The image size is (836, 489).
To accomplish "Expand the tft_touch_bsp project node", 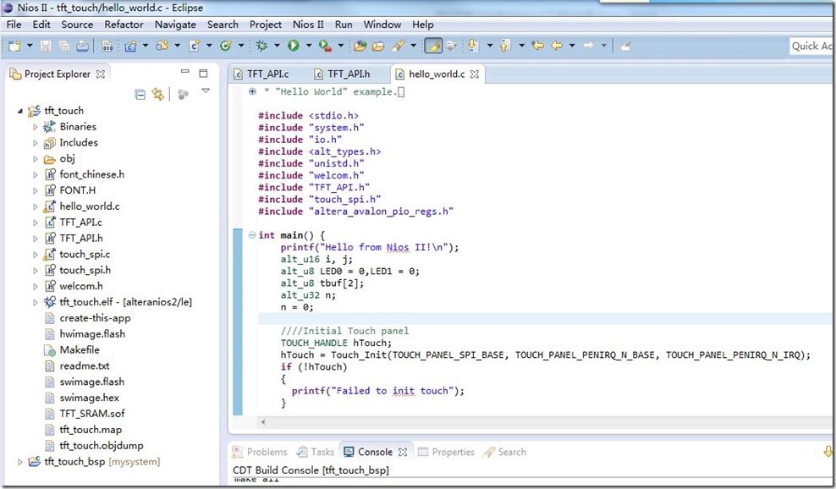I will click(x=20, y=462).
